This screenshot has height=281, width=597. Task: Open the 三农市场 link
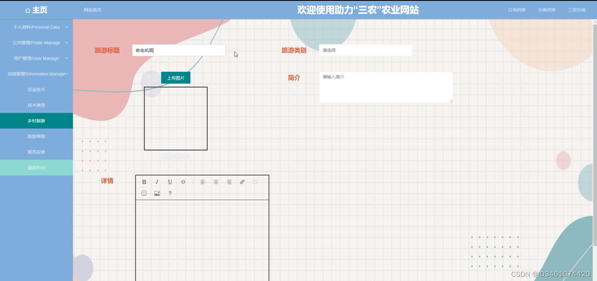pos(577,10)
